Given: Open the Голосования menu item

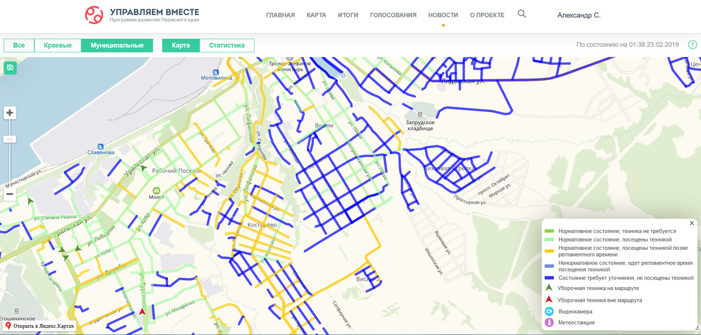Looking at the screenshot, I should click(393, 15).
